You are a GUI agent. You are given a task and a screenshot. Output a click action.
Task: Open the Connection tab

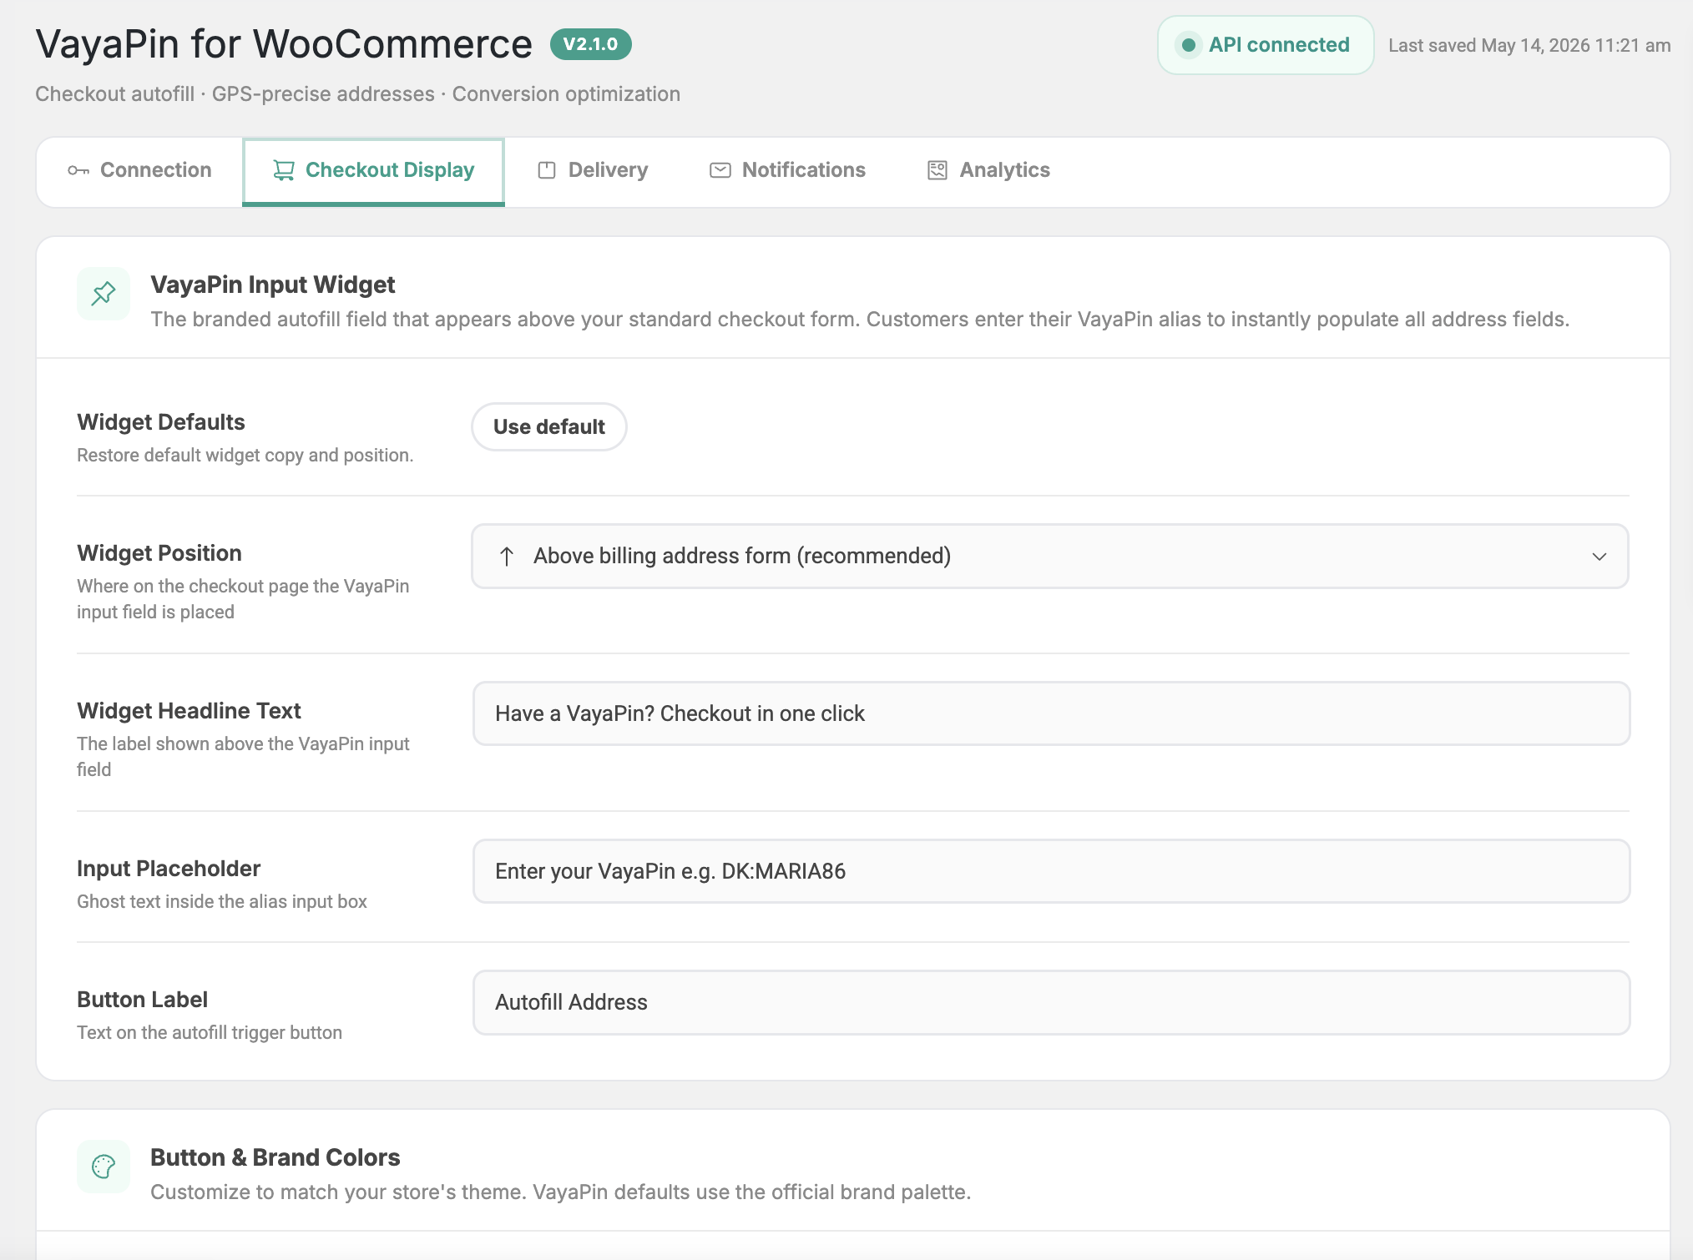(x=139, y=171)
